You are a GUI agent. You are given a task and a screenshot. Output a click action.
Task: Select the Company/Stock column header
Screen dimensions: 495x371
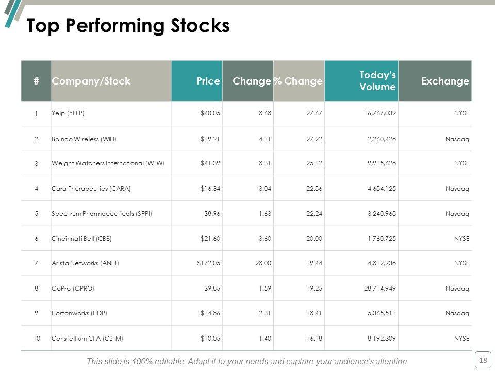(91, 81)
